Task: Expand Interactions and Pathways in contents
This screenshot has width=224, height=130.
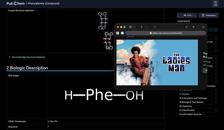Action: [x=216, y=98]
